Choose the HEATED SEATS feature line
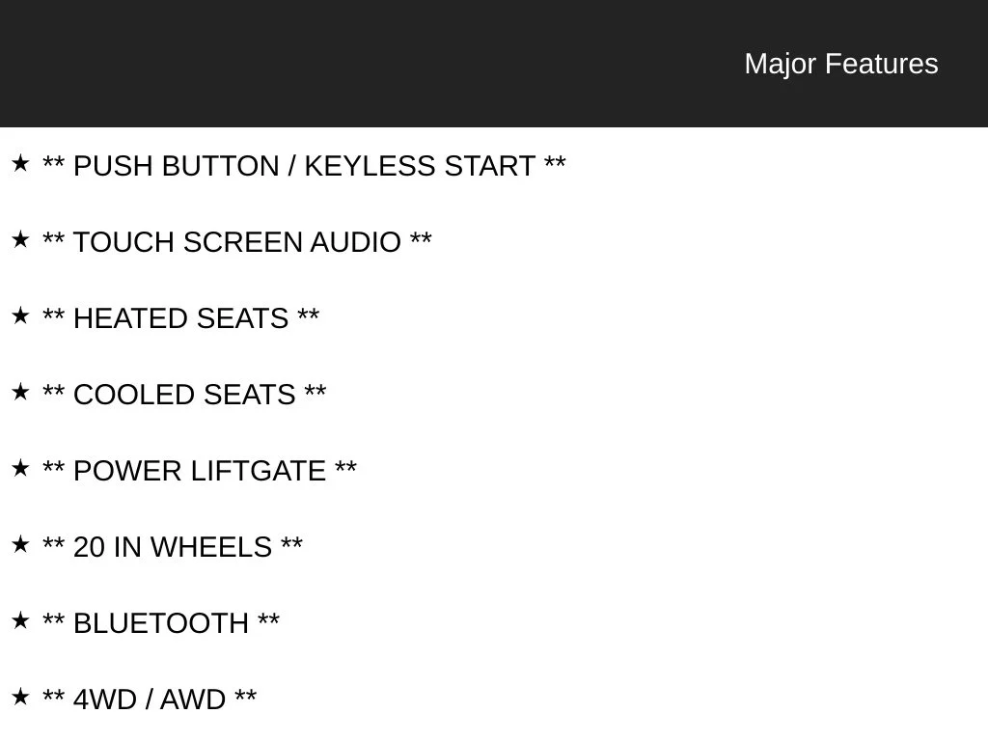This screenshot has width=988, height=741. 180,318
